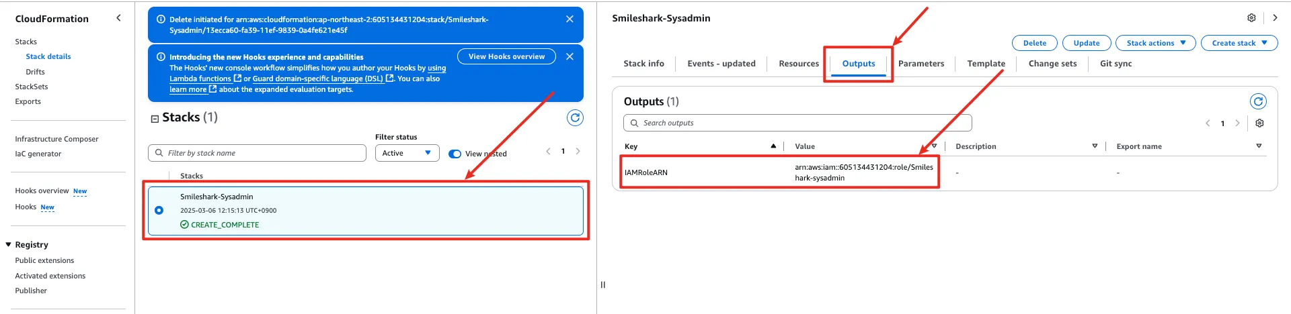This screenshot has height=314, width=1291.
Task: Open the Filter status Active dropdown
Action: click(x=407, y=153)
